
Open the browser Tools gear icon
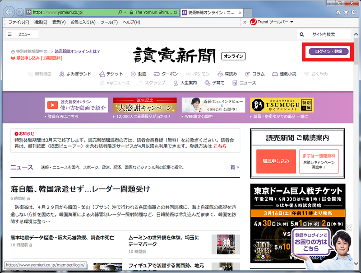pos(354,12)
